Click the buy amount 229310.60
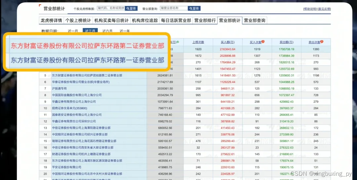357x180 pixels. point(228,167)
